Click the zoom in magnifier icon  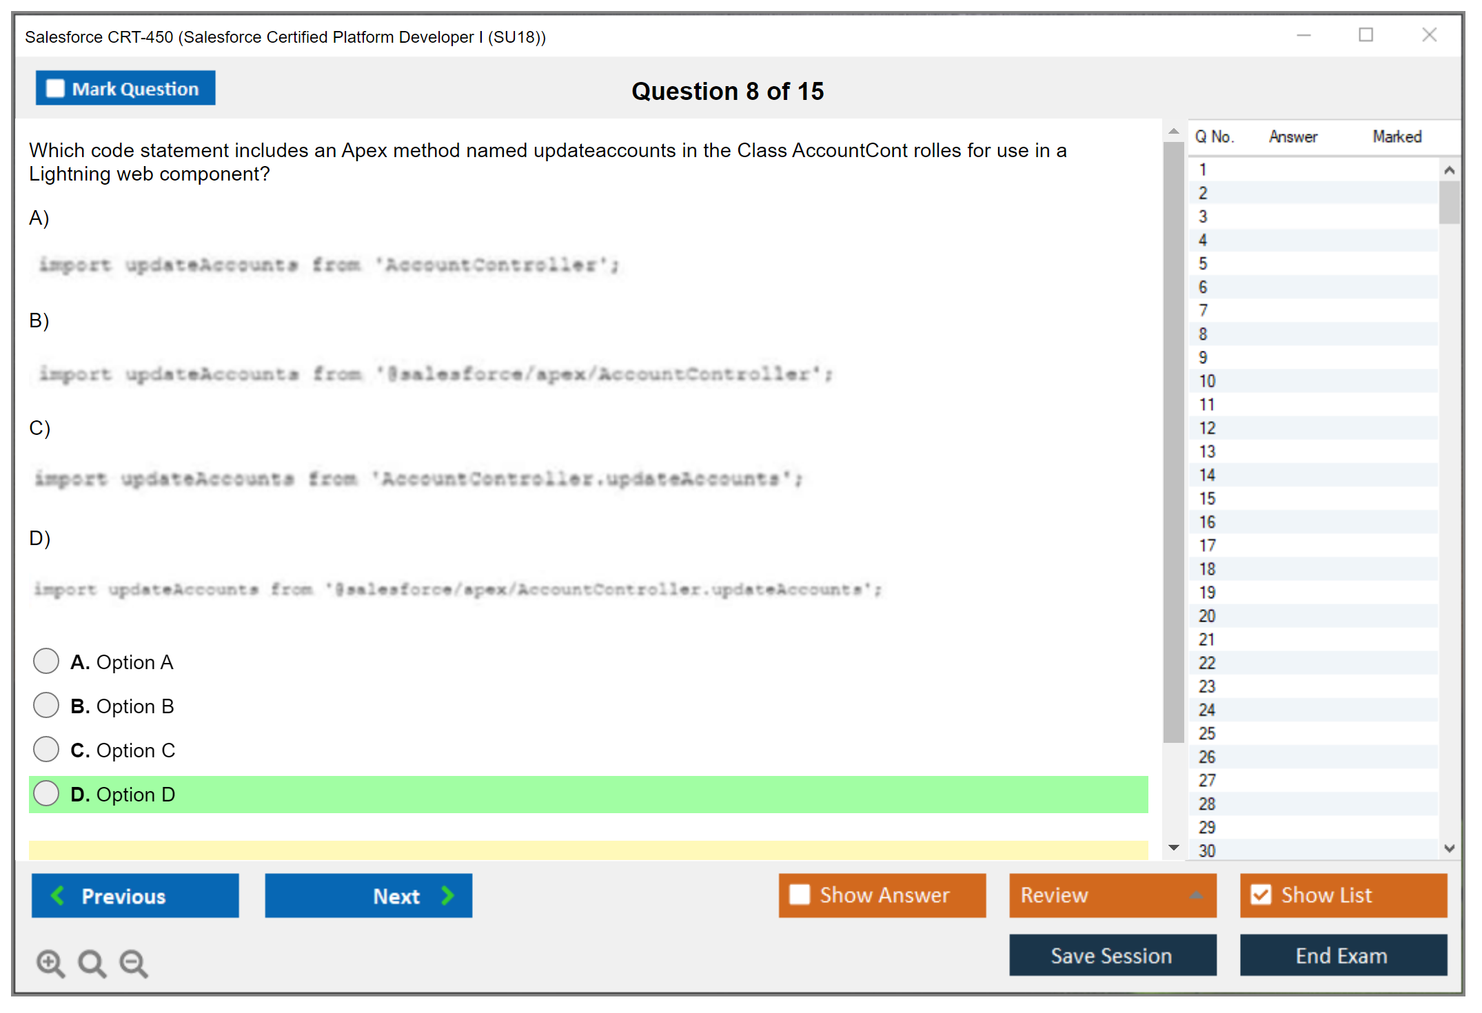(50, 963)
